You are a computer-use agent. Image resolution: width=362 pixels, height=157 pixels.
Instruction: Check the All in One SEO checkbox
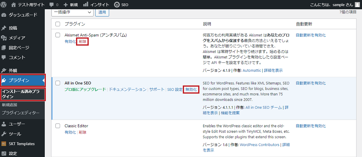pyautogui.click(x=58, y=83)
